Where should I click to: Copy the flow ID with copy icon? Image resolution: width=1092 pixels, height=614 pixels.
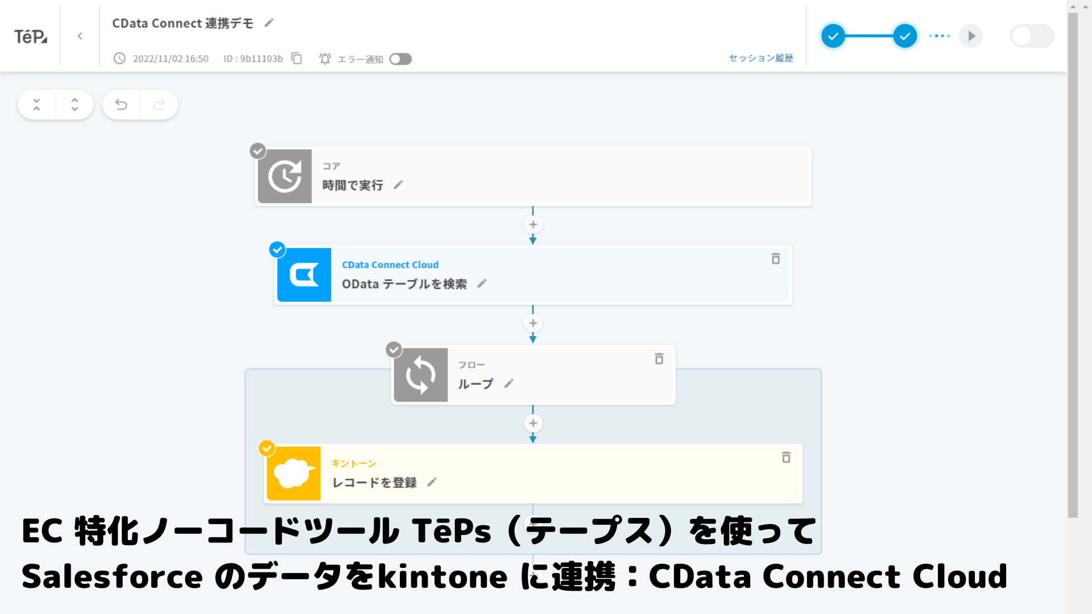pos(296,59)
